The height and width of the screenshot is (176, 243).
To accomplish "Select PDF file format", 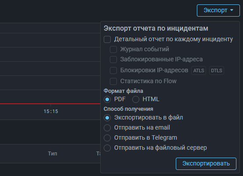I will point(107,99).
